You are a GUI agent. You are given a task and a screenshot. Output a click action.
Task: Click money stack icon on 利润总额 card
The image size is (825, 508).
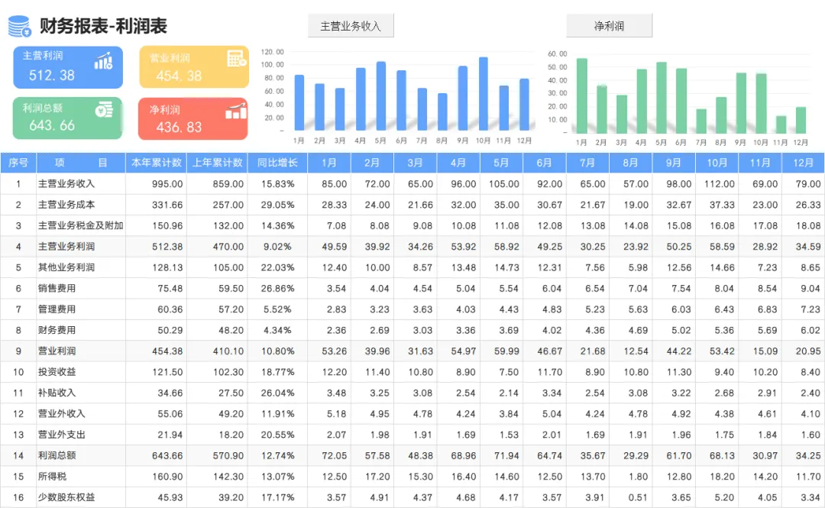pos(104,109)
